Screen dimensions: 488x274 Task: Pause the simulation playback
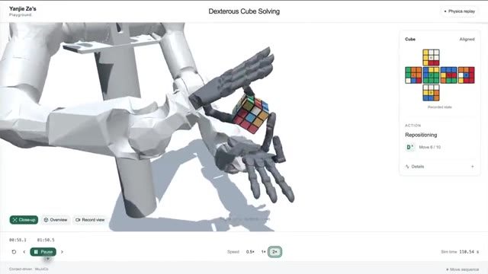pyautogui.click(x=43, y=252)
